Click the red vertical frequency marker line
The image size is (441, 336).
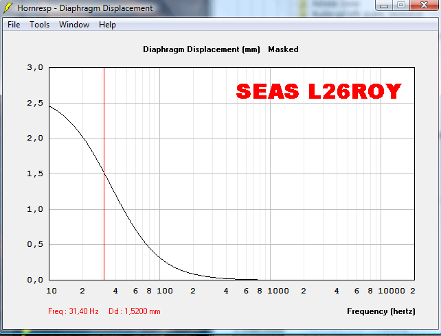coord(104,173)
